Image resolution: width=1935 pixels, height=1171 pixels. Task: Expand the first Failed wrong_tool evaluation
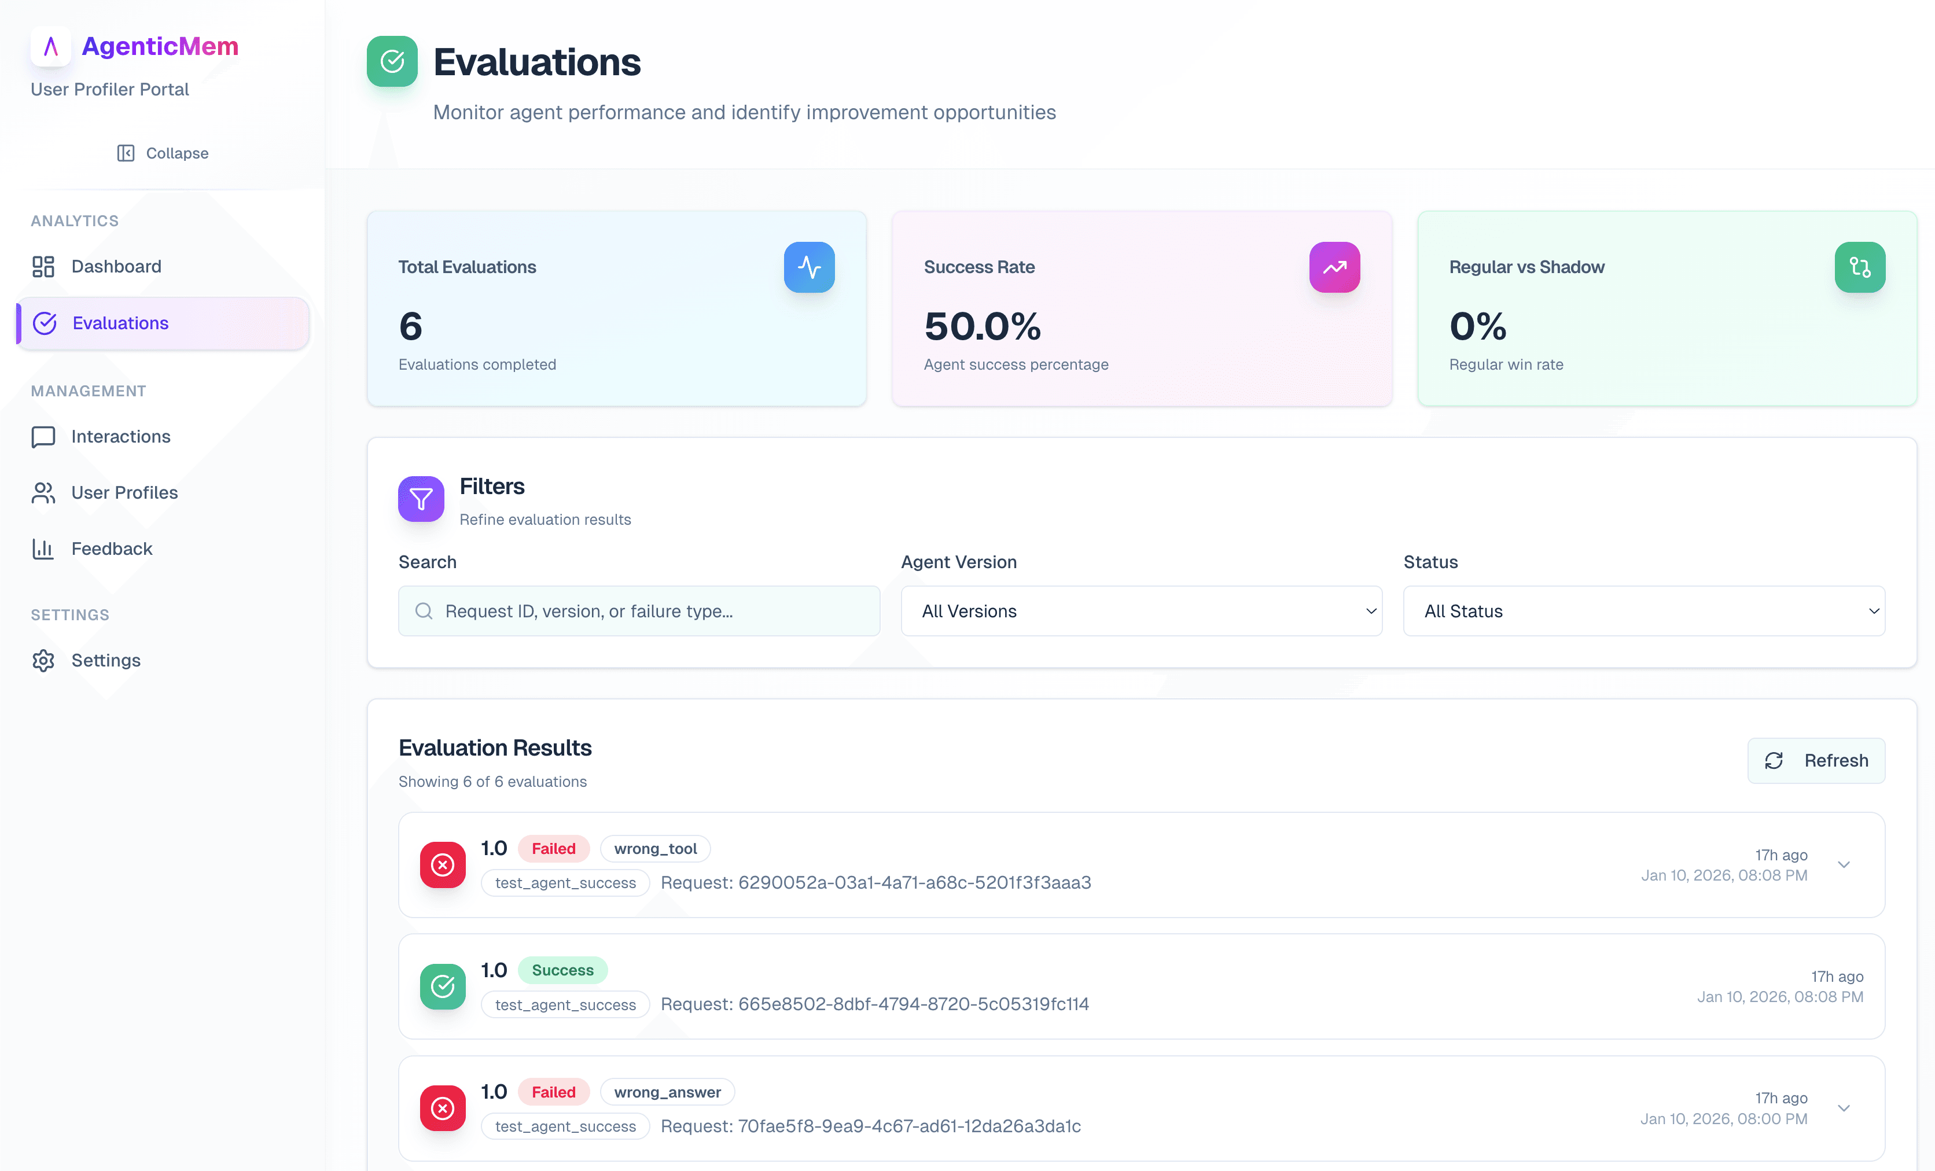tap(1844, 865)
